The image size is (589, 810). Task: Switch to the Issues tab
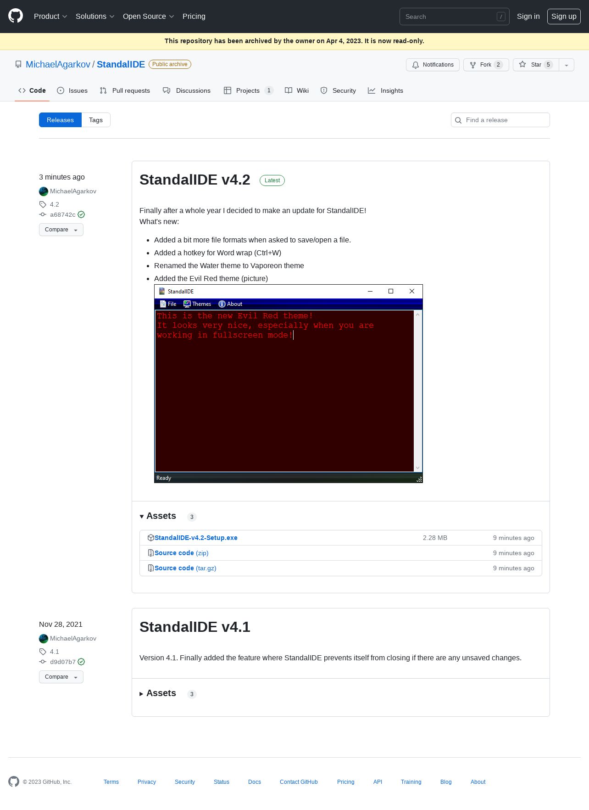(x=72, y=90)
